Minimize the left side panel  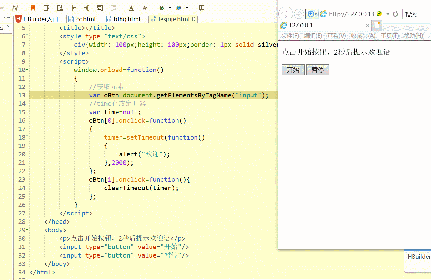tap(3, 18)
